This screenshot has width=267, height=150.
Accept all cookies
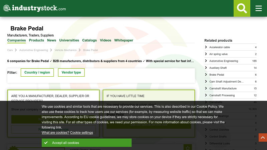tap(86, 143)
